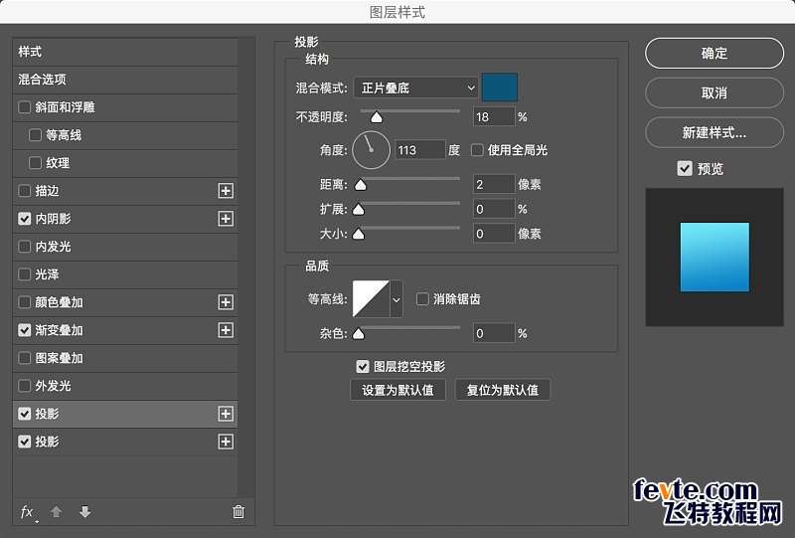The height and width of the screenshot is (538, 795).
Task: Open bottom 投影 settings row label
Action: [47, 442]
